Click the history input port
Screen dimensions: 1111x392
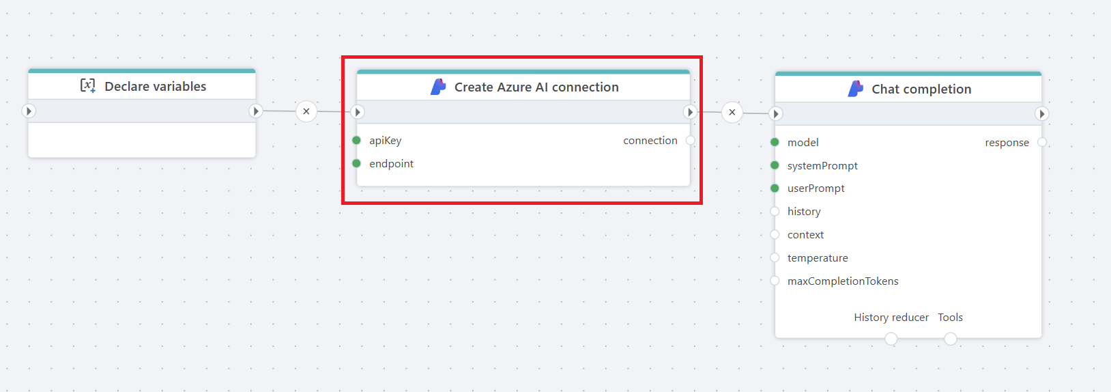point(775,211)
